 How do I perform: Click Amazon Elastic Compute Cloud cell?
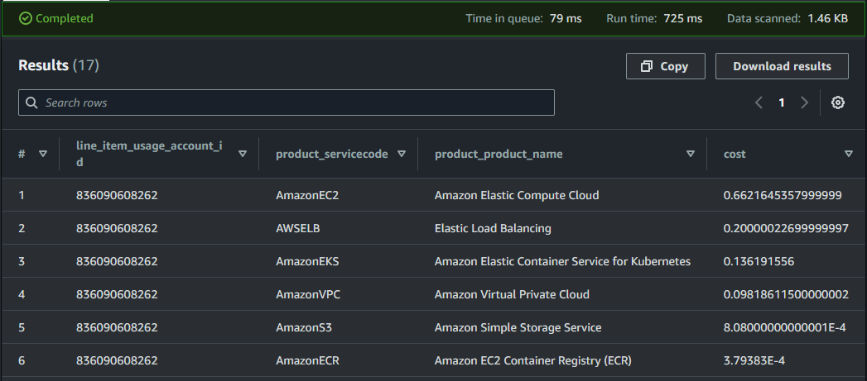[x=517, y=195]
